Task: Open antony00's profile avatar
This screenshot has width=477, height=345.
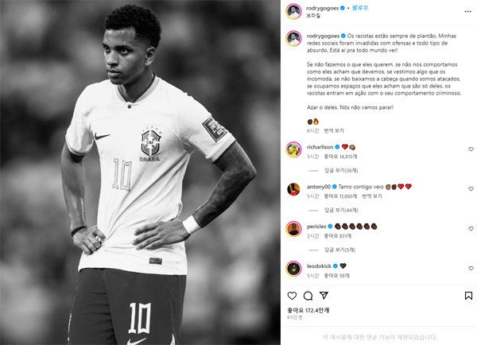Action: point(293,189)
